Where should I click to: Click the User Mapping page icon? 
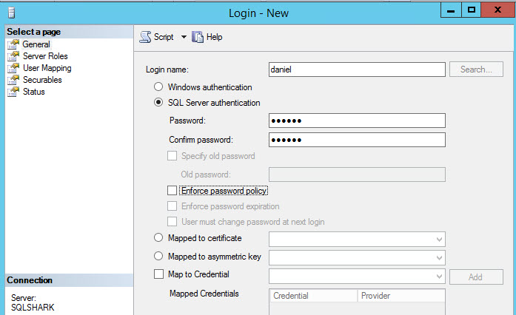coord(13,68)
